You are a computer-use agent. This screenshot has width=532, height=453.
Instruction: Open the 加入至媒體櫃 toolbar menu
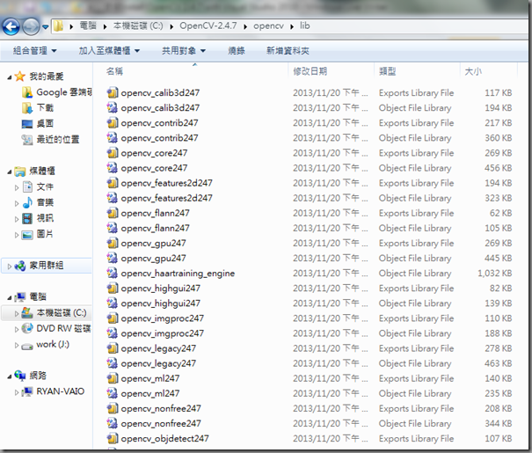pyautogui.click(x=109, y=51)
